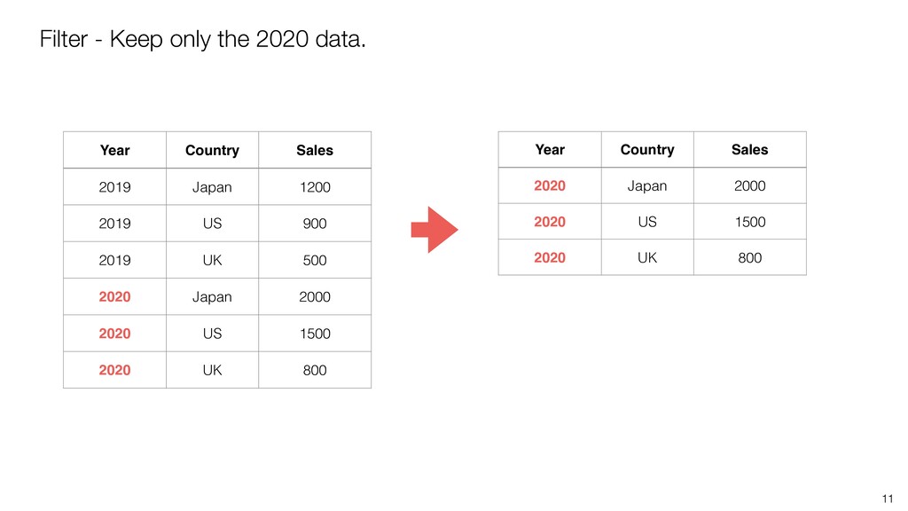This screenshot has width=908, height=511.
Task: Click UK in the left table's 2019 row
Action: [212, 260]
